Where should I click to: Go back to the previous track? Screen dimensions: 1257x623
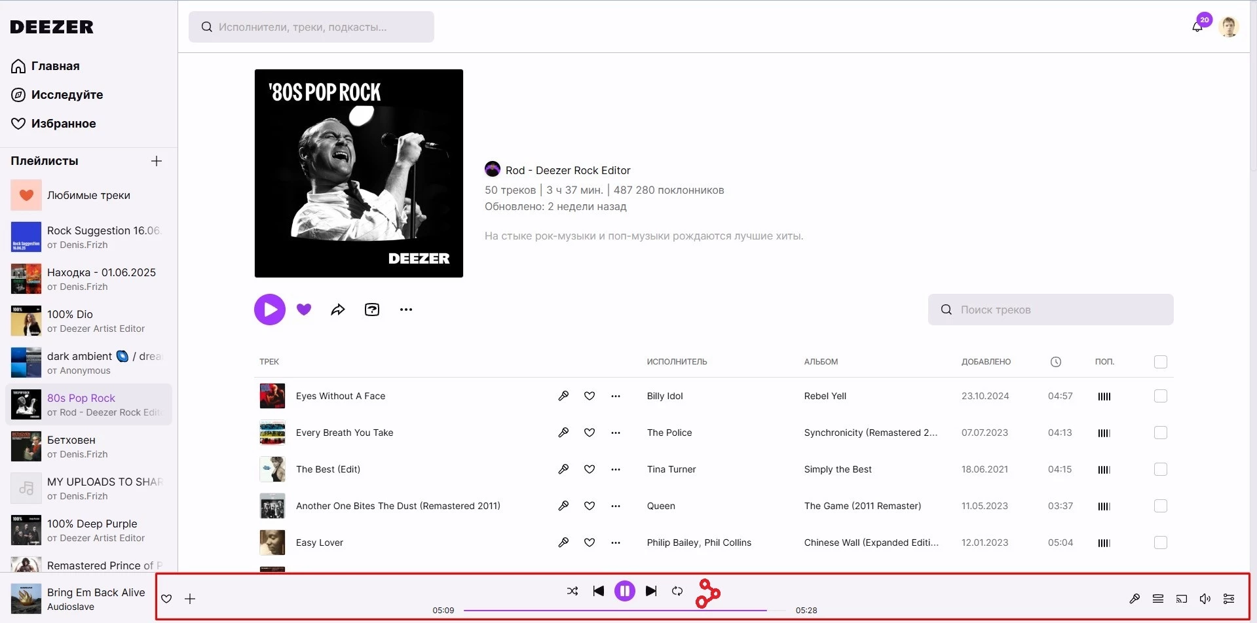coord(599,591)
